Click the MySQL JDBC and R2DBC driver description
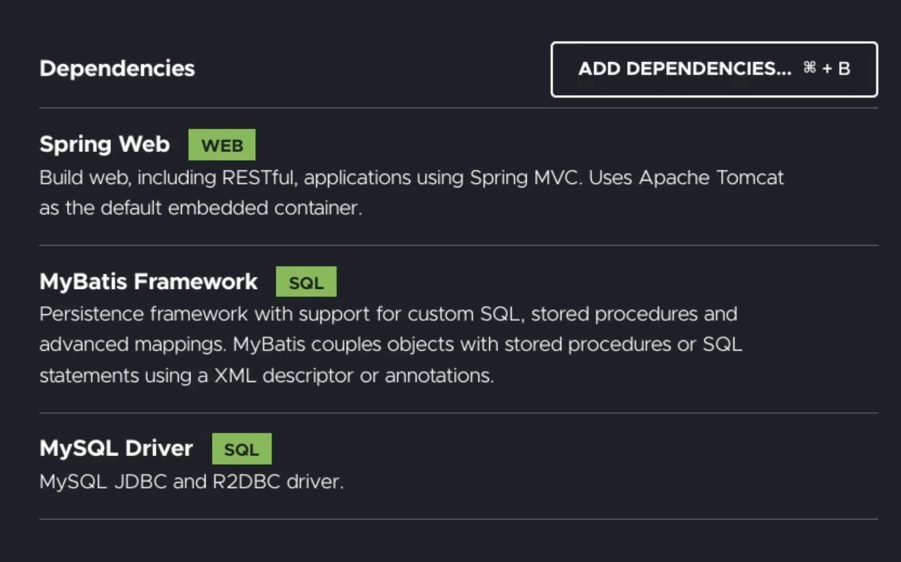This screenshot has height=562, width=901. [x=191, y=481]
